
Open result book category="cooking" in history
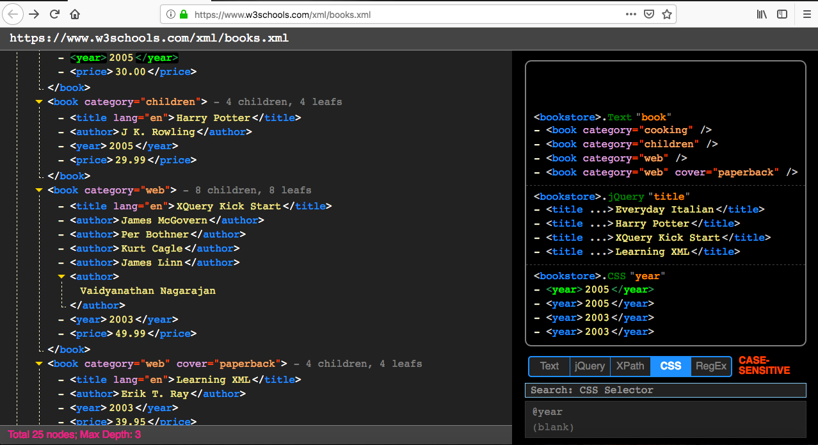pyautogui.click(x=629, y=130)
